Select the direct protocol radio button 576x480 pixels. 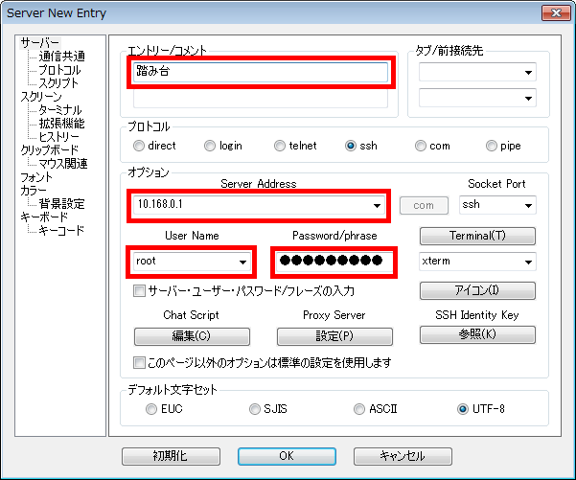139,146
